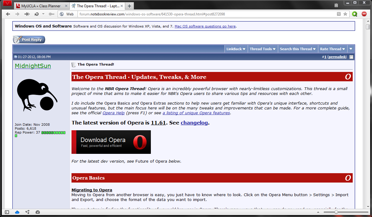Tick the checkbox next to post #1

coord(351,57)
